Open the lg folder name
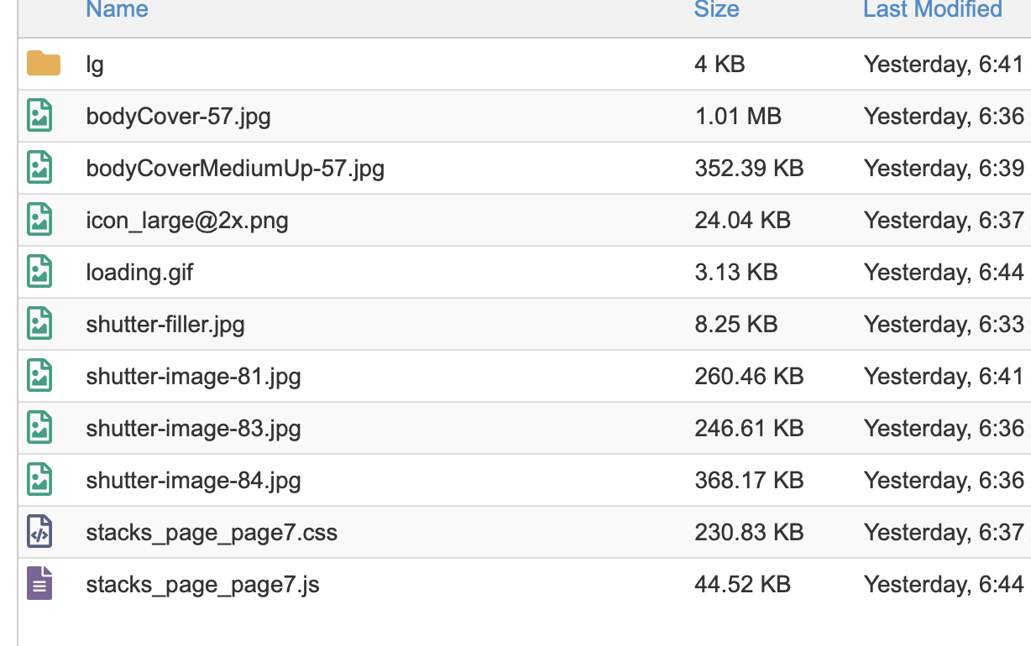Viewport: 1031px width, 646px height. point(95,65)
